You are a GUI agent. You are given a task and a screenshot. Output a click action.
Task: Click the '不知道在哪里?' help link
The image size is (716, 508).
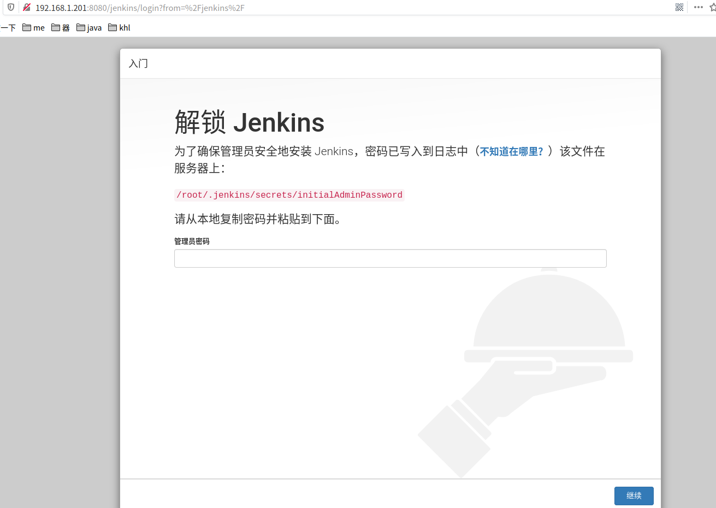(x=512, y=151)
